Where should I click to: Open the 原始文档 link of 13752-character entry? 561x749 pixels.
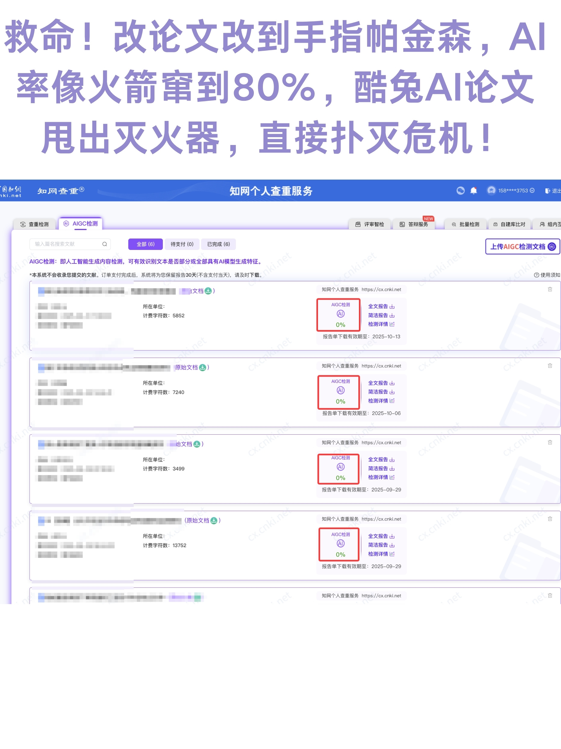click(x=198, y=520)
